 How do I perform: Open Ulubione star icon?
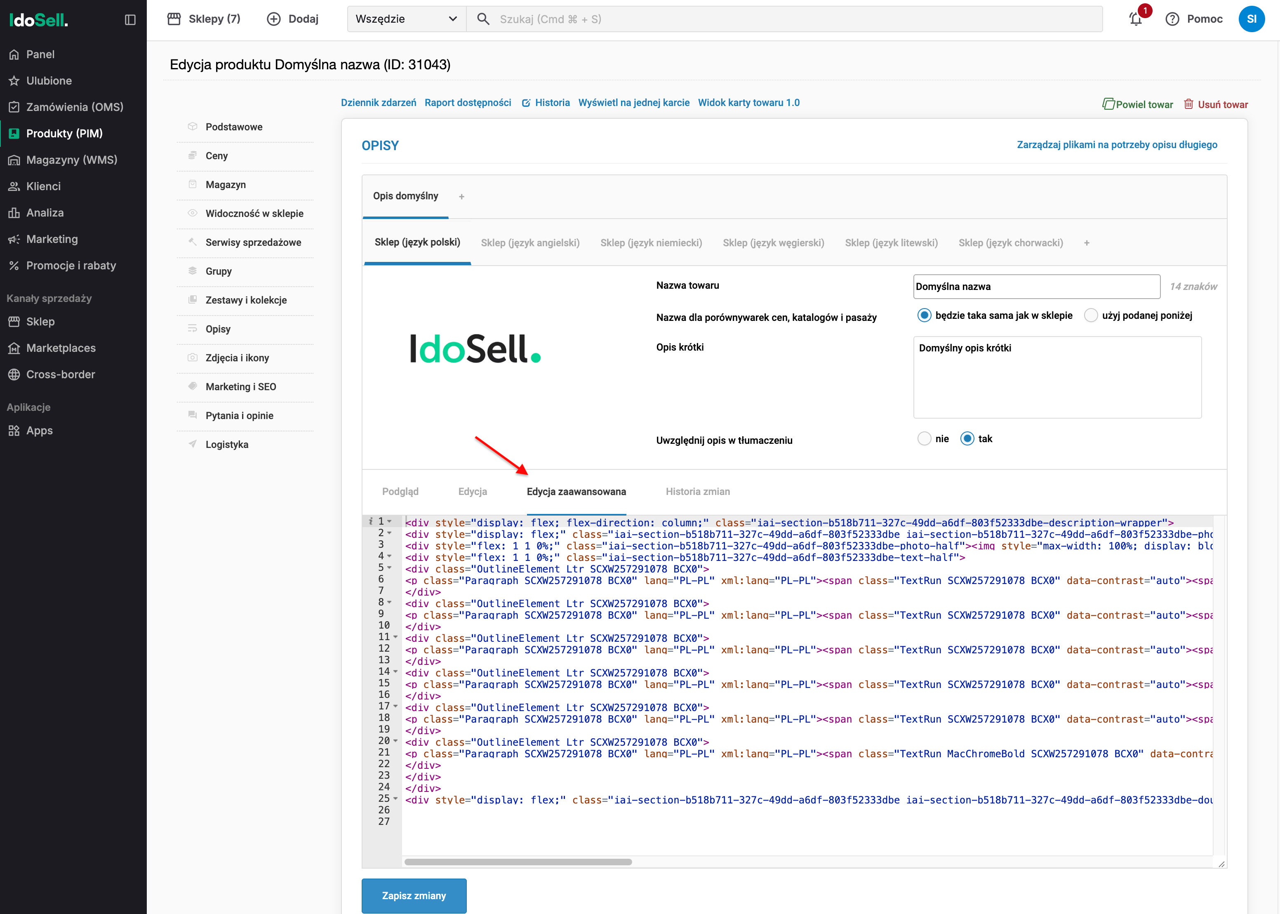[14, 81]
